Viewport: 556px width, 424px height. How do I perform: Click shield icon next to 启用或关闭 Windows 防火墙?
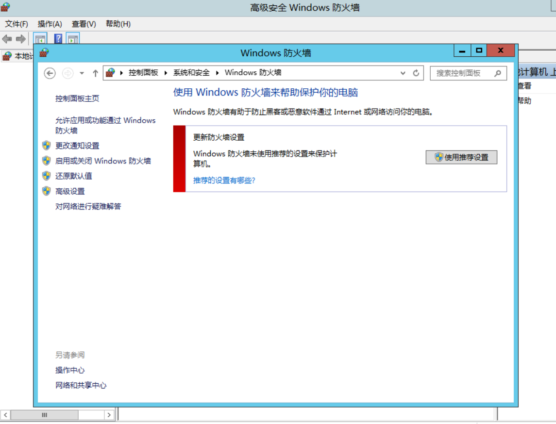click(47, 161)
